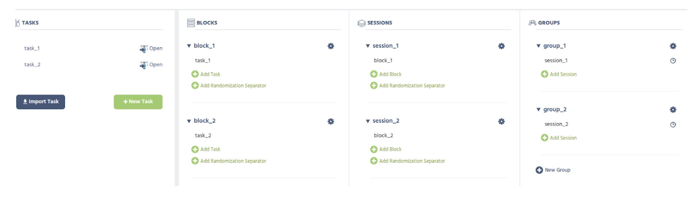This screenshot has width=697, height=218.
Task: Open settings gear for block_1
Action: click(331, 46)
